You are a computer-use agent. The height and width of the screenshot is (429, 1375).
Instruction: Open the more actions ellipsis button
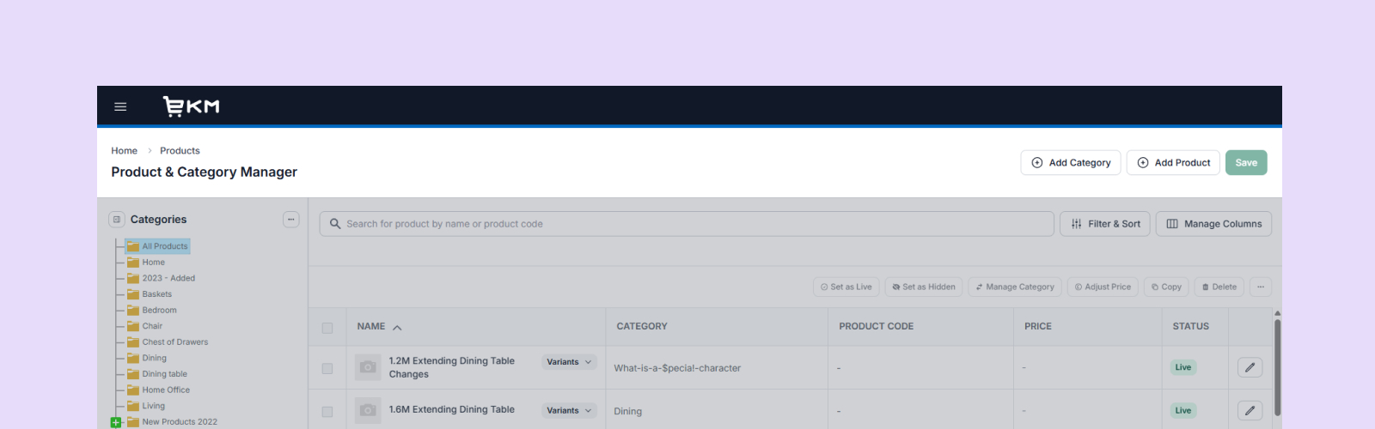tap(1261, 287)
